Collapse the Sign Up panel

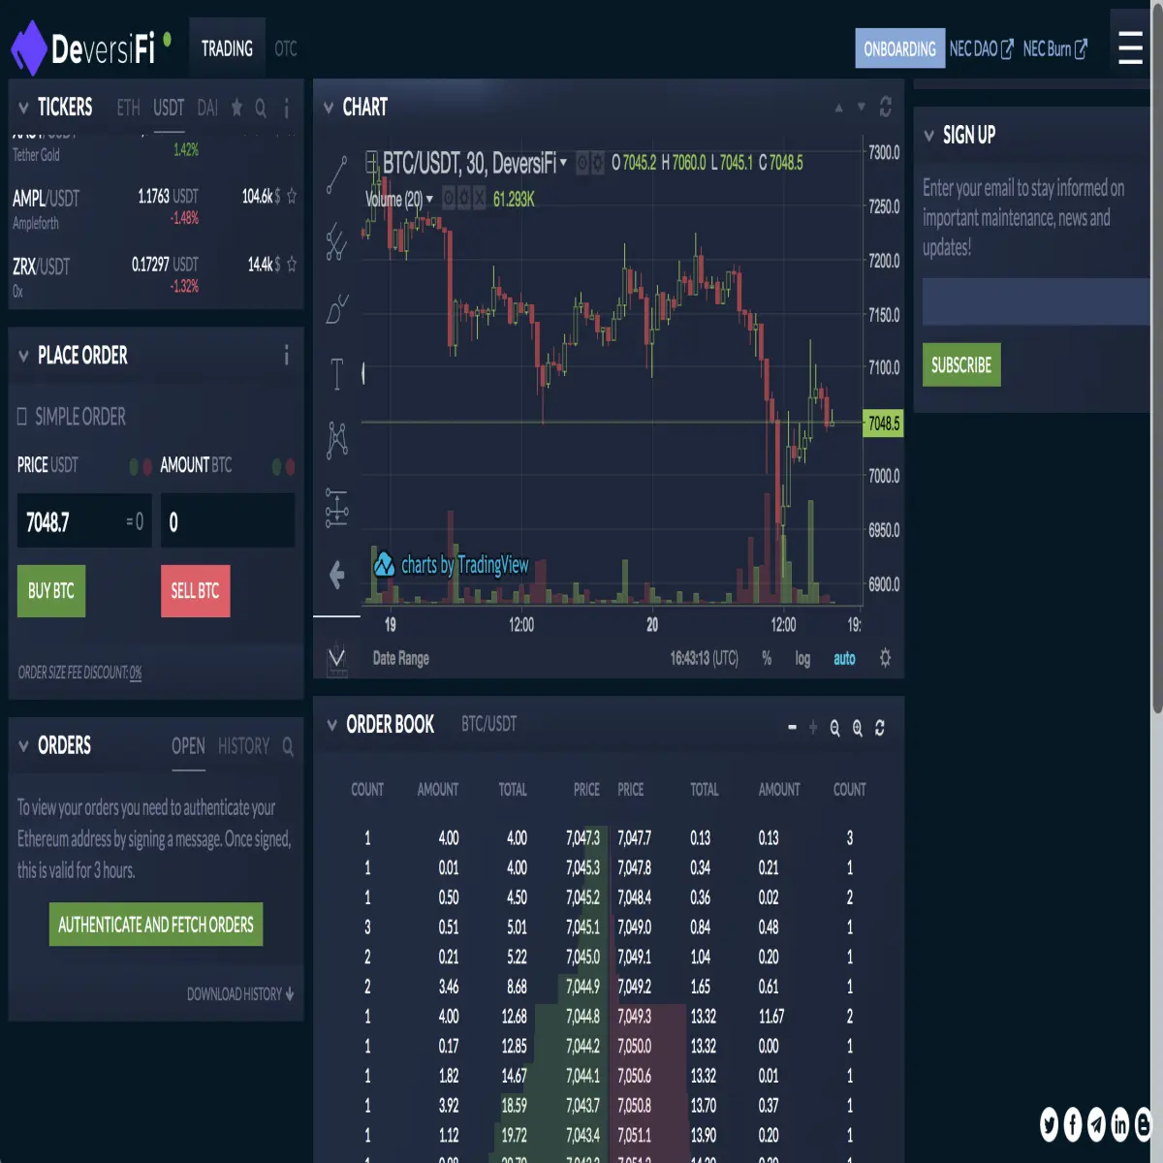pos(928,136)
